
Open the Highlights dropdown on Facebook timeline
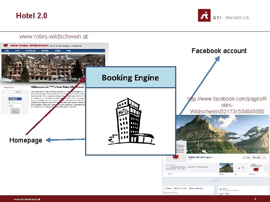coord(216,181)
